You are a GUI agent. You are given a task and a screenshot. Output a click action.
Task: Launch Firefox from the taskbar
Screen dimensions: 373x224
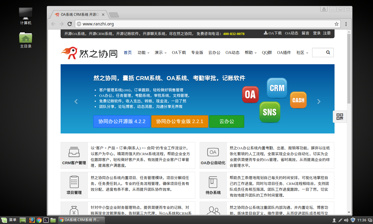[x=32, y=220]
